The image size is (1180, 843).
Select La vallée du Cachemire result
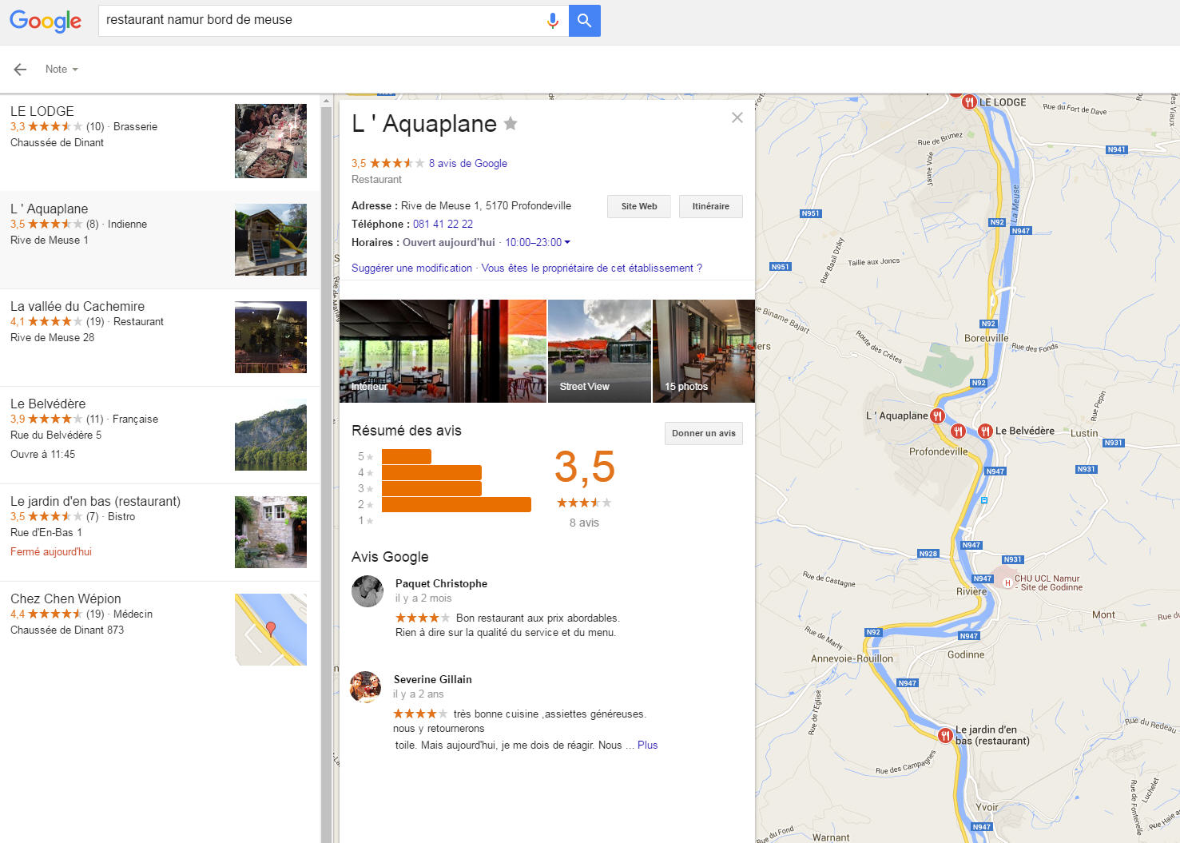[160, 337]
